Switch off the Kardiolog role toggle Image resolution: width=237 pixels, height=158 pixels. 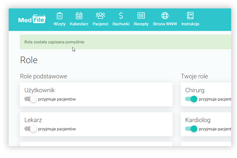point(191,129)
